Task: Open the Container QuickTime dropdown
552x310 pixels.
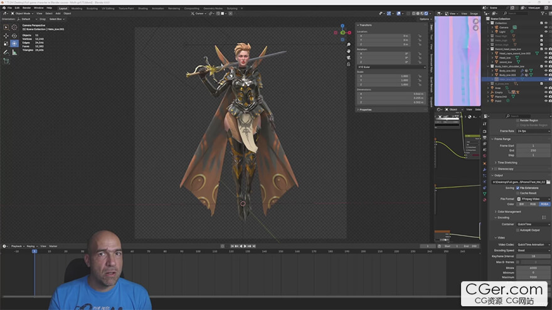Action: point(533,224)
